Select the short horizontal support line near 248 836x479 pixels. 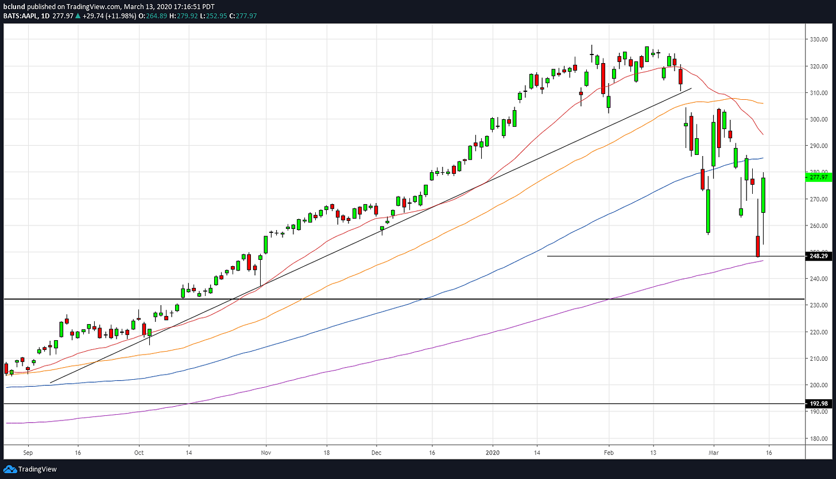(x=632, y=256)
